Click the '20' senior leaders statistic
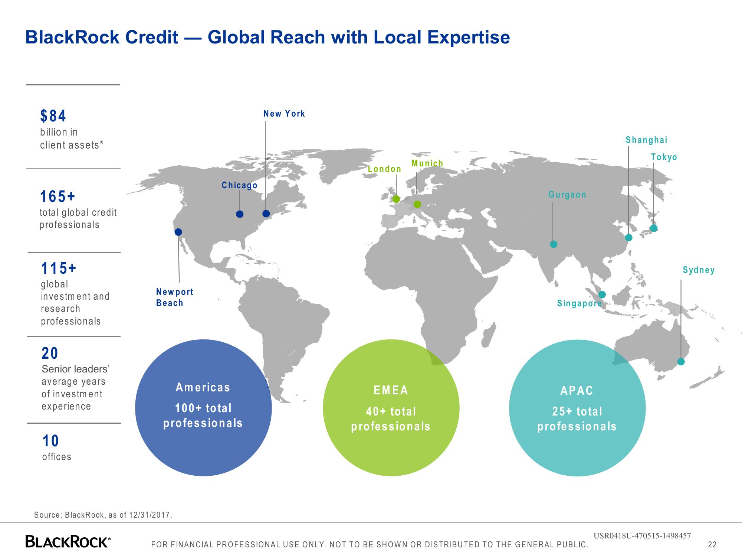Image resolution: width=742 pixels, height=557 pixels. 50,353
